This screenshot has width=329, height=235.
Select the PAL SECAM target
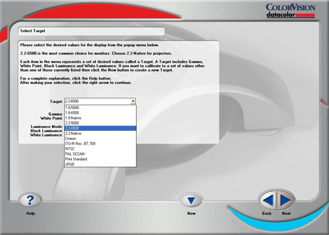(100, 154)
